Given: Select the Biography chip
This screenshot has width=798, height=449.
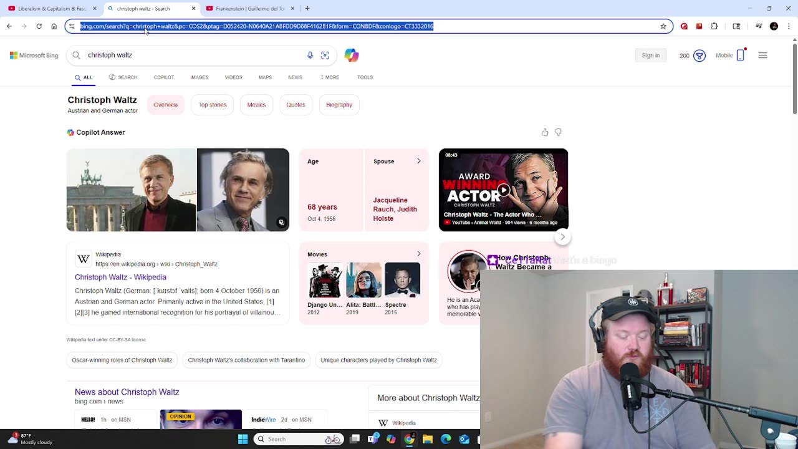Looking at the screenshot, I should click(x=339, y=105).
